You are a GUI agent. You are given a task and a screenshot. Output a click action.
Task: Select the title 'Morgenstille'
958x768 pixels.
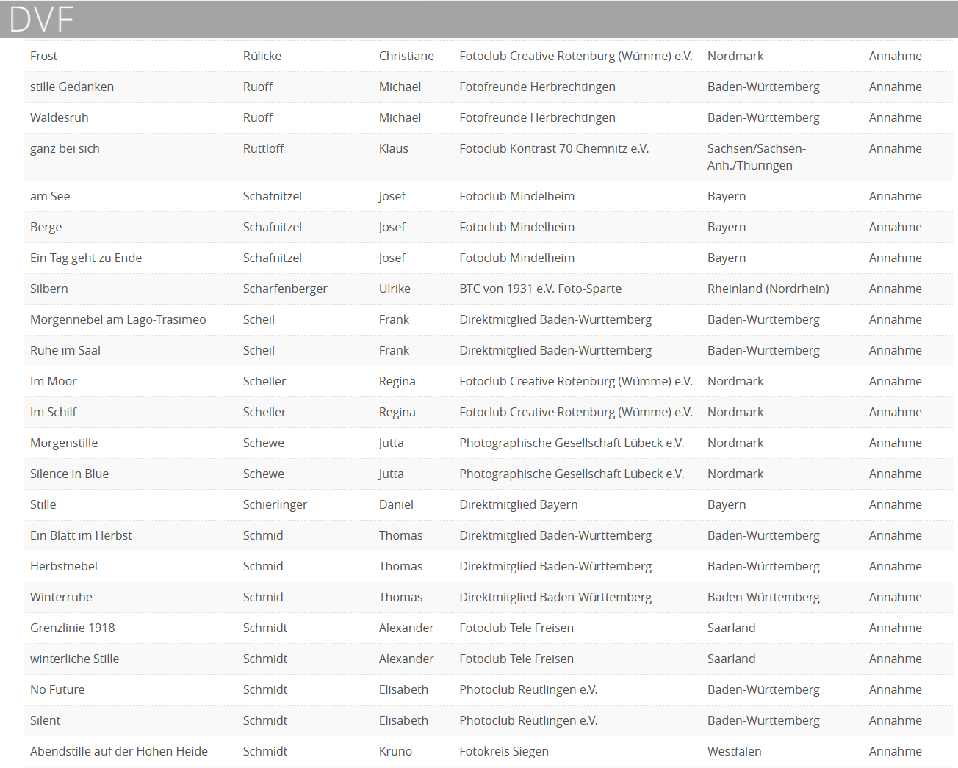click(x=64, y=443)
